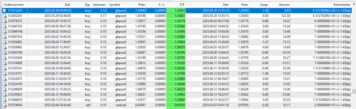Click close time 2025.06.04 17:40:04

coord(216,37)
